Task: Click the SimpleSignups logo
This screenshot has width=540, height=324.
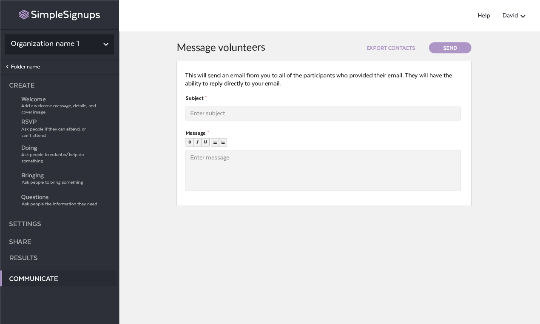Action: (60, 15)
